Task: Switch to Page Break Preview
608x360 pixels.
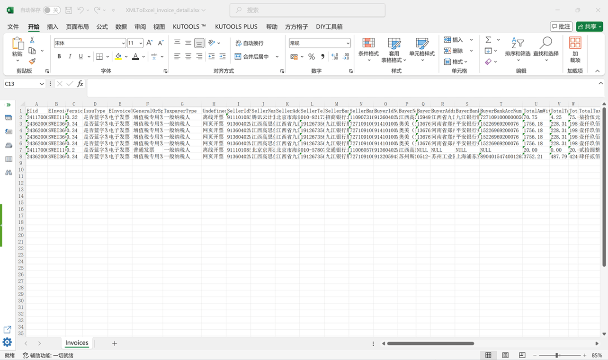Action: (522, 355)
